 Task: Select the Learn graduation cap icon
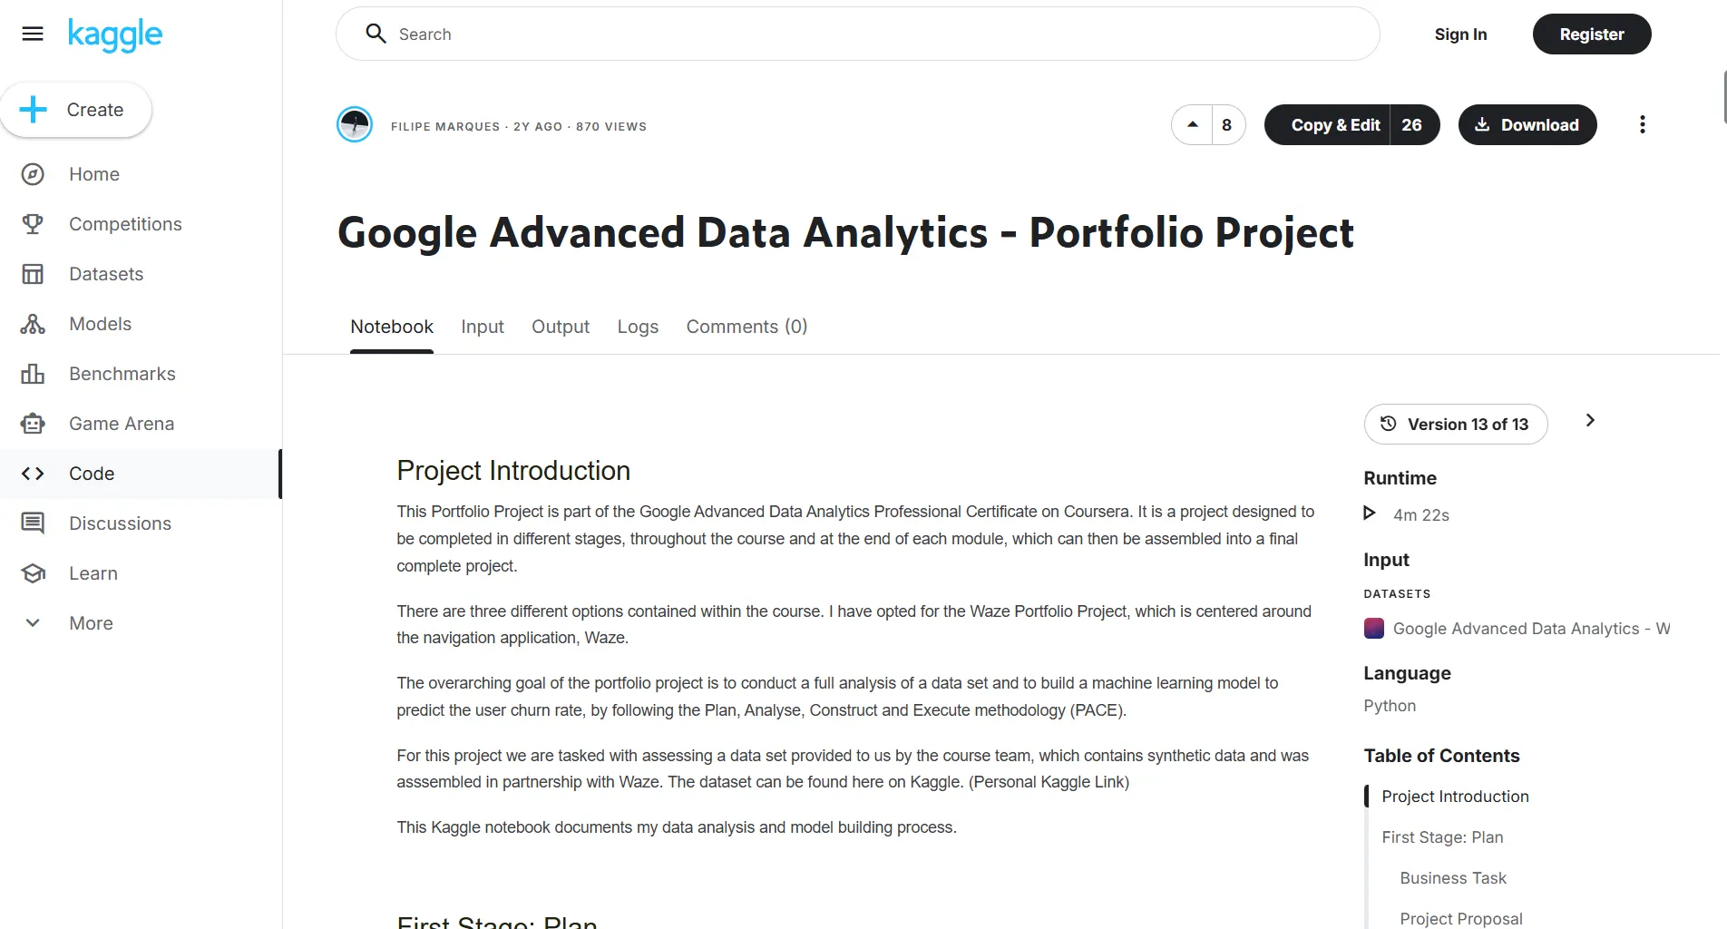point(33,572)
